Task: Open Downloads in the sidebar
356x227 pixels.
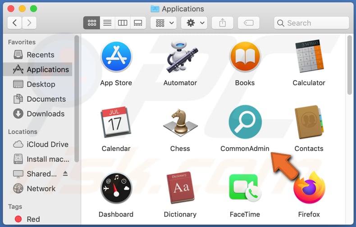Action: point(38,114)
